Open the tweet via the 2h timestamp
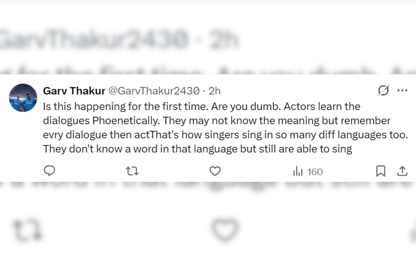 (x=215, y=91)
